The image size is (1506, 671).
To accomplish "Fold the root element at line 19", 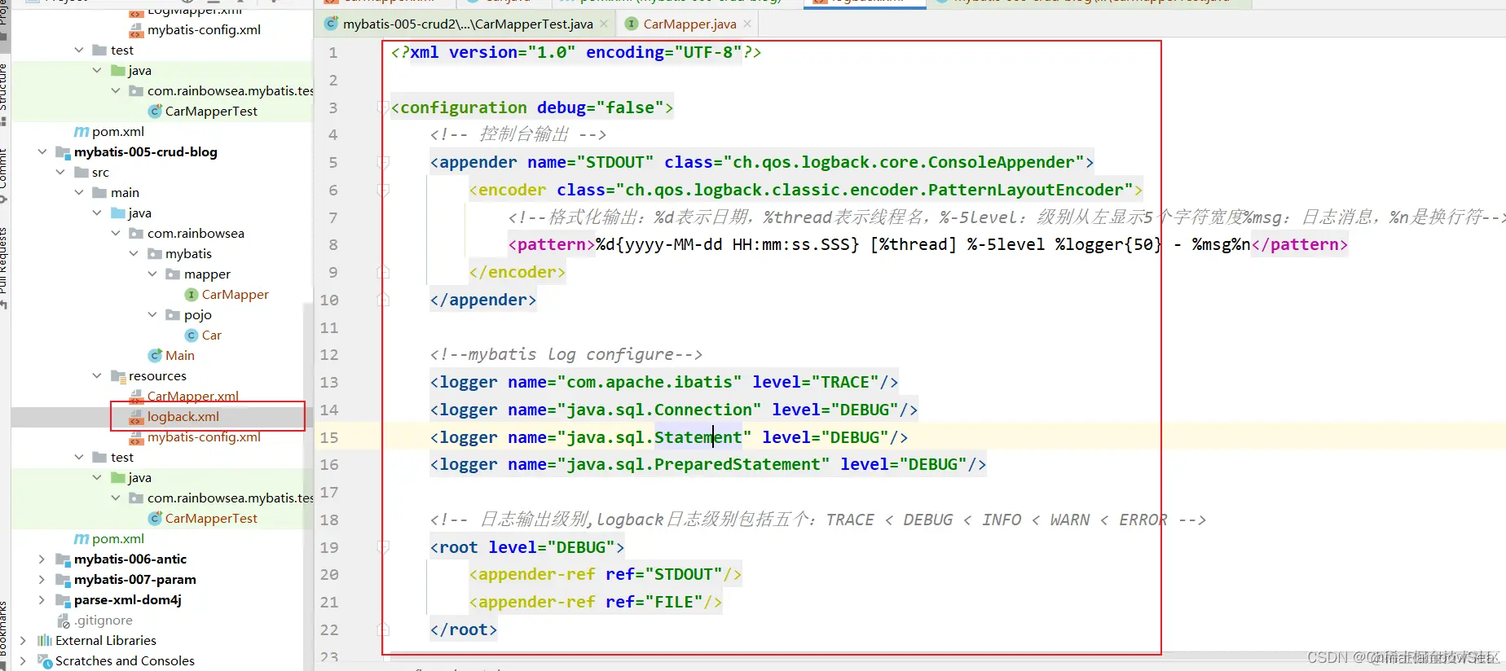I will (x=383, y=547).
